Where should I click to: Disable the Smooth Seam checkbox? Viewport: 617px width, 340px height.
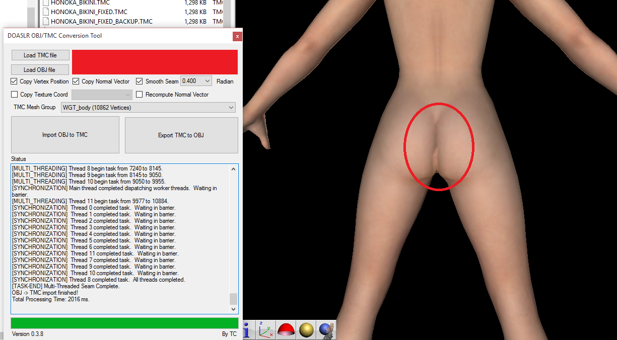140,81
